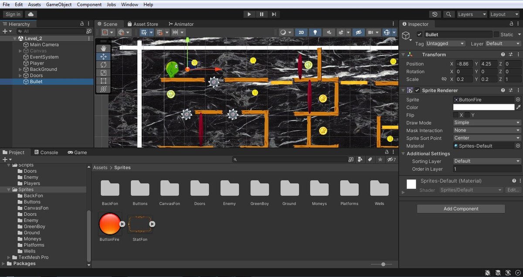The width and height of the screenshot is (523, 277).
Task: Toggle effects button in scene toolbar
Action: pyautogui.click(x=341, y=32)
